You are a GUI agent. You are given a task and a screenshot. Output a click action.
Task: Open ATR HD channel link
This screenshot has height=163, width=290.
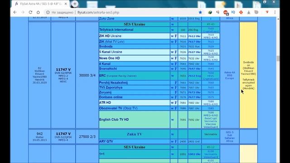point(105,103)
